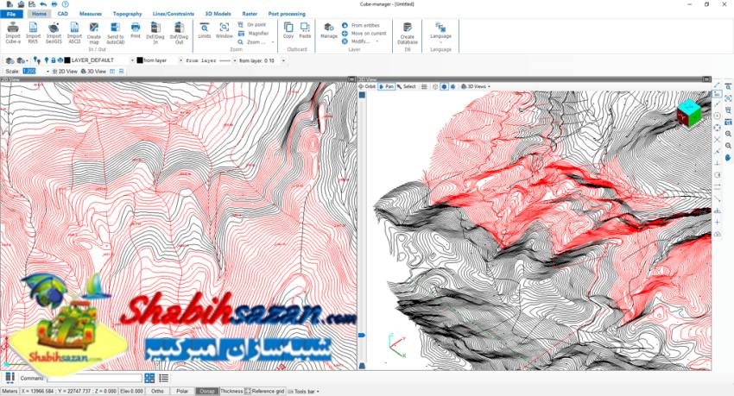Click the view cube in 3D view
This screenshot has width=734, height=396.
[688, 112]
